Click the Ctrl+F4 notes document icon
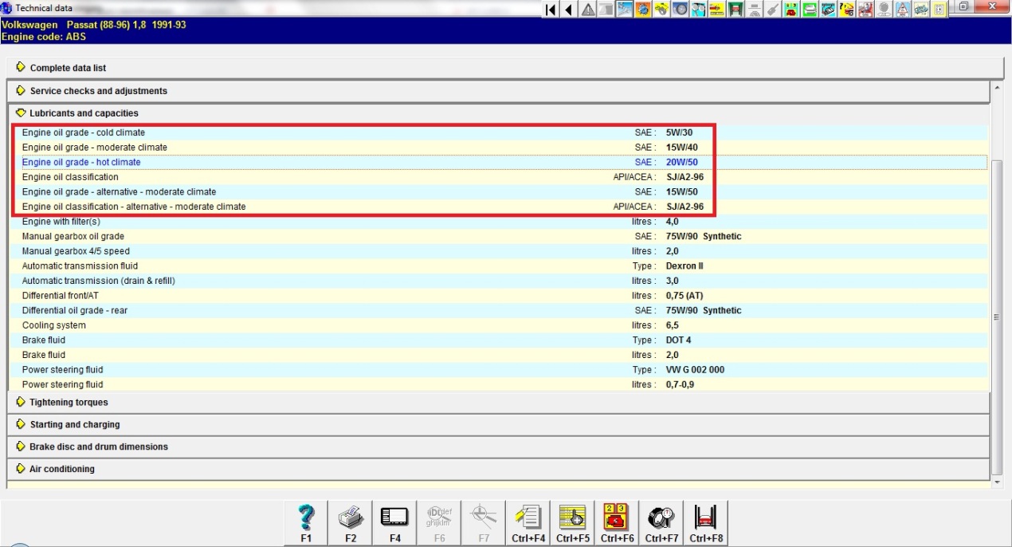Image resolution: width=1012 pixels, height=547 pixels. click(x=528, y=522)
